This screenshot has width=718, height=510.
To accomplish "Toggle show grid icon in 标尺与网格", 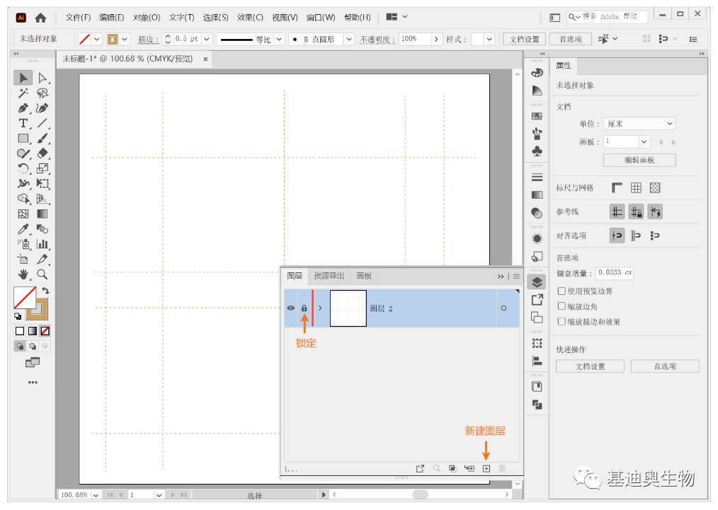I will click(x=636, y=187).
